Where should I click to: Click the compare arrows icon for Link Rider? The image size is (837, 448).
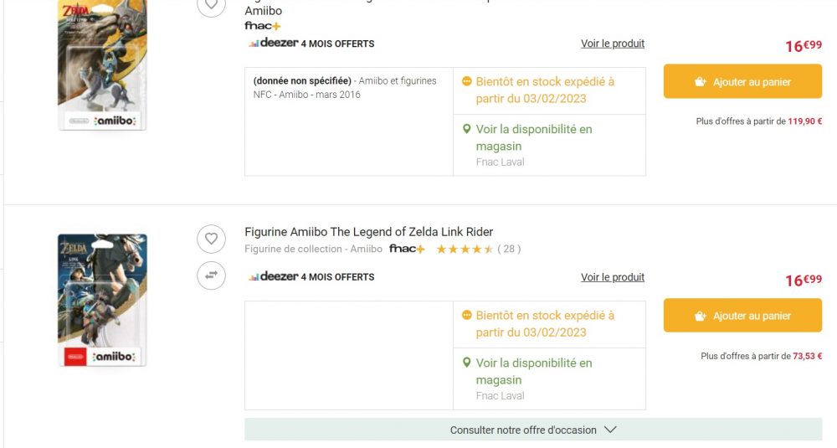pyautogui.click(x=211, y=275)
